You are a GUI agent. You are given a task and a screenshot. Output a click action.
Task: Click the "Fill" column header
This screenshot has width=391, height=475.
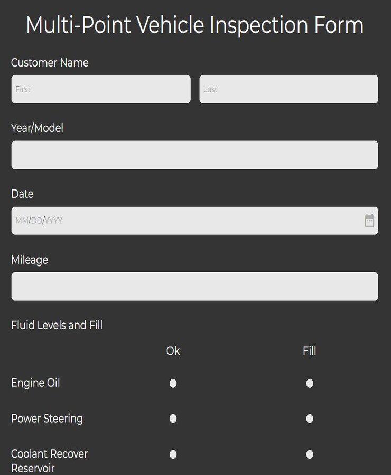[309, 350]
